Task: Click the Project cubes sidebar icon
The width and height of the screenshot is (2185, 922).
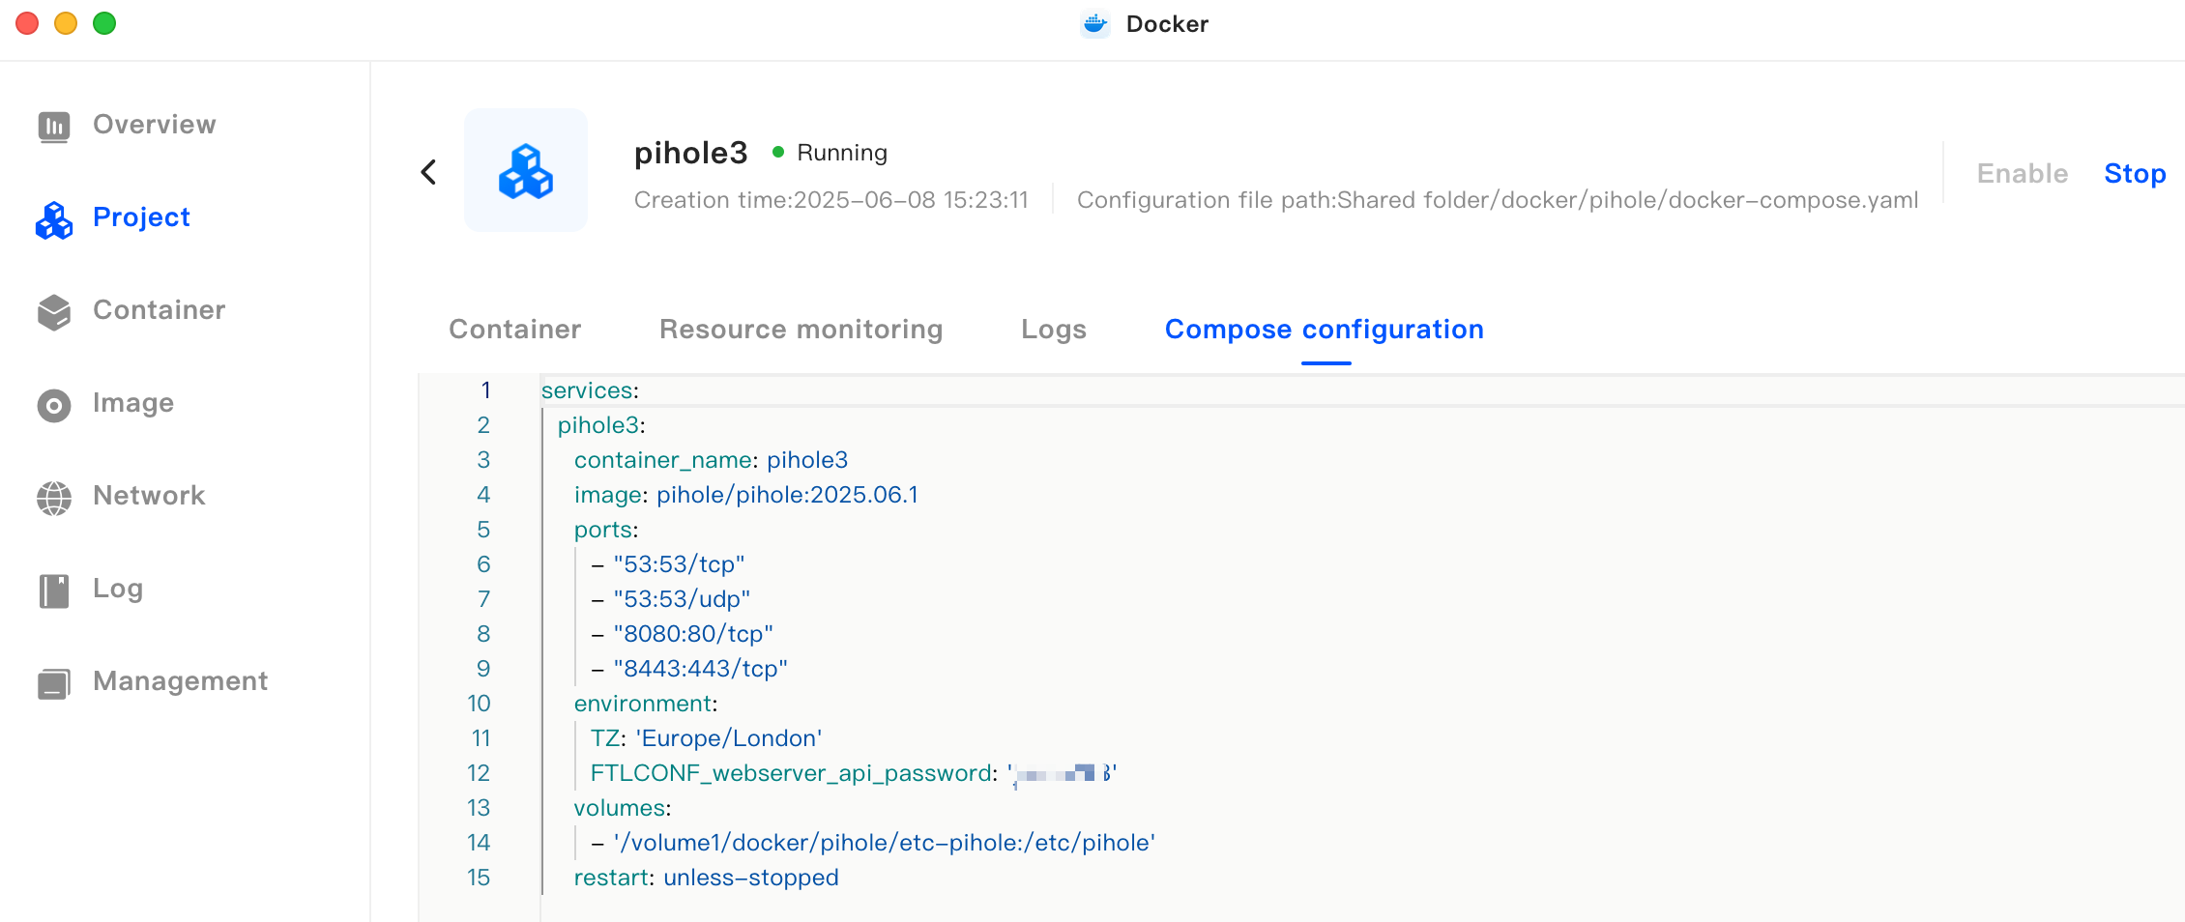Action: click(54, 220)
